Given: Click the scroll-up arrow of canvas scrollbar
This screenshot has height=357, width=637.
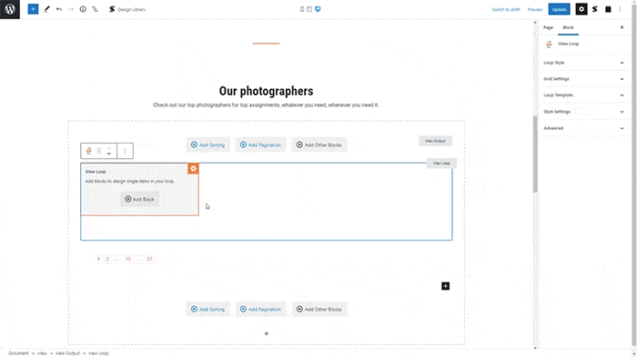Looking at the screenshot, I should (x=535, y=23).
